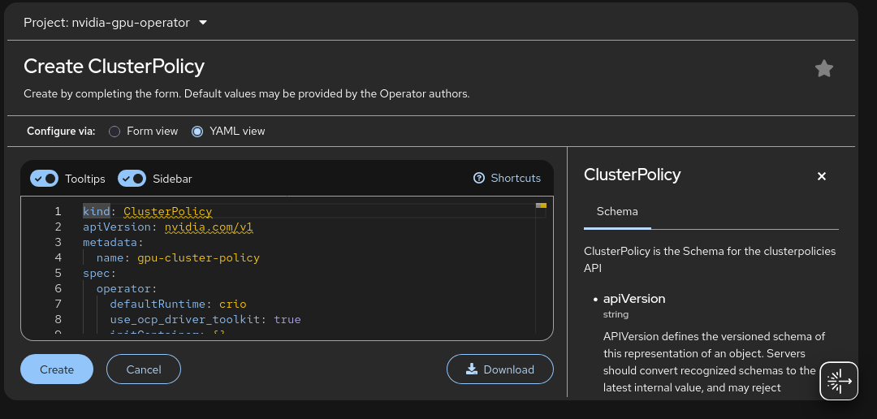Open the floating assistant icon at bottom right

[x=839, y=381]
